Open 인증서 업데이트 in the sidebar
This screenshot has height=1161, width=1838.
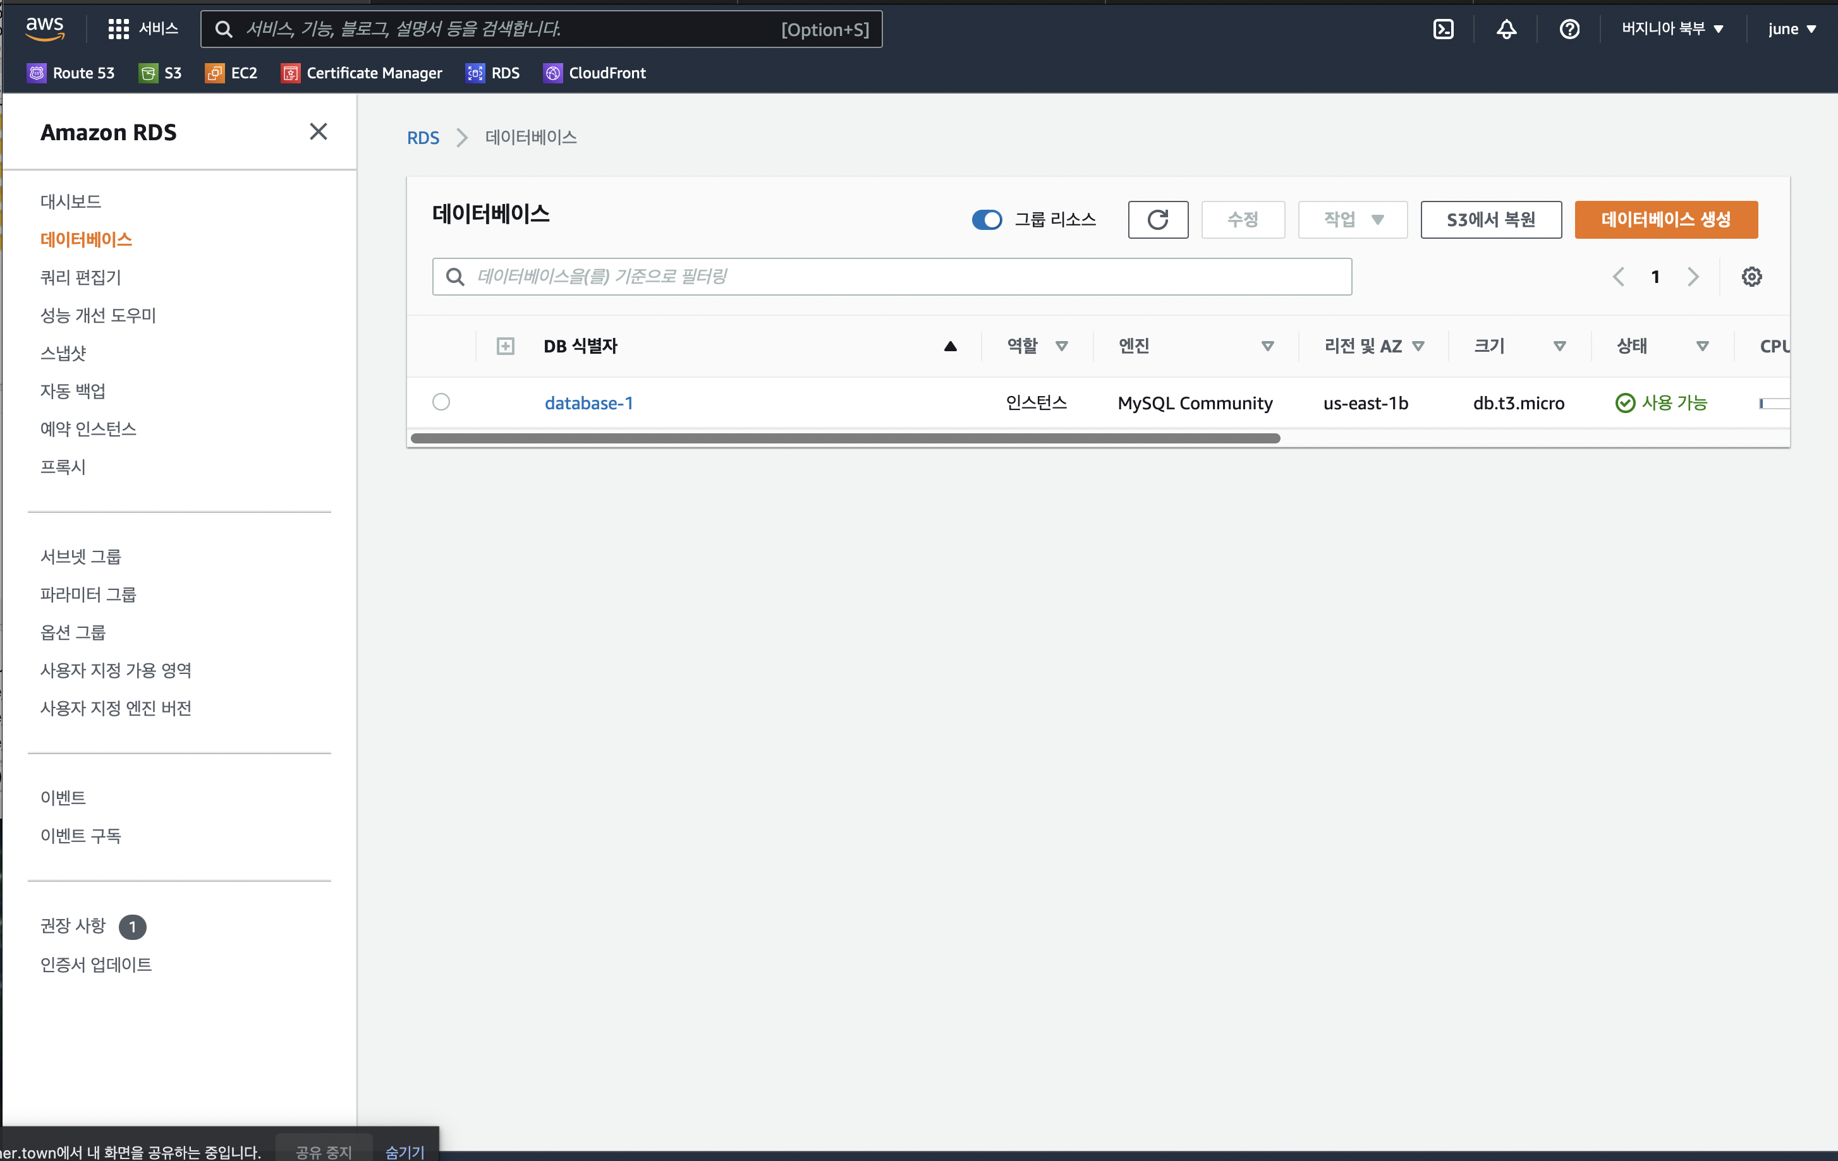point(95,965)
